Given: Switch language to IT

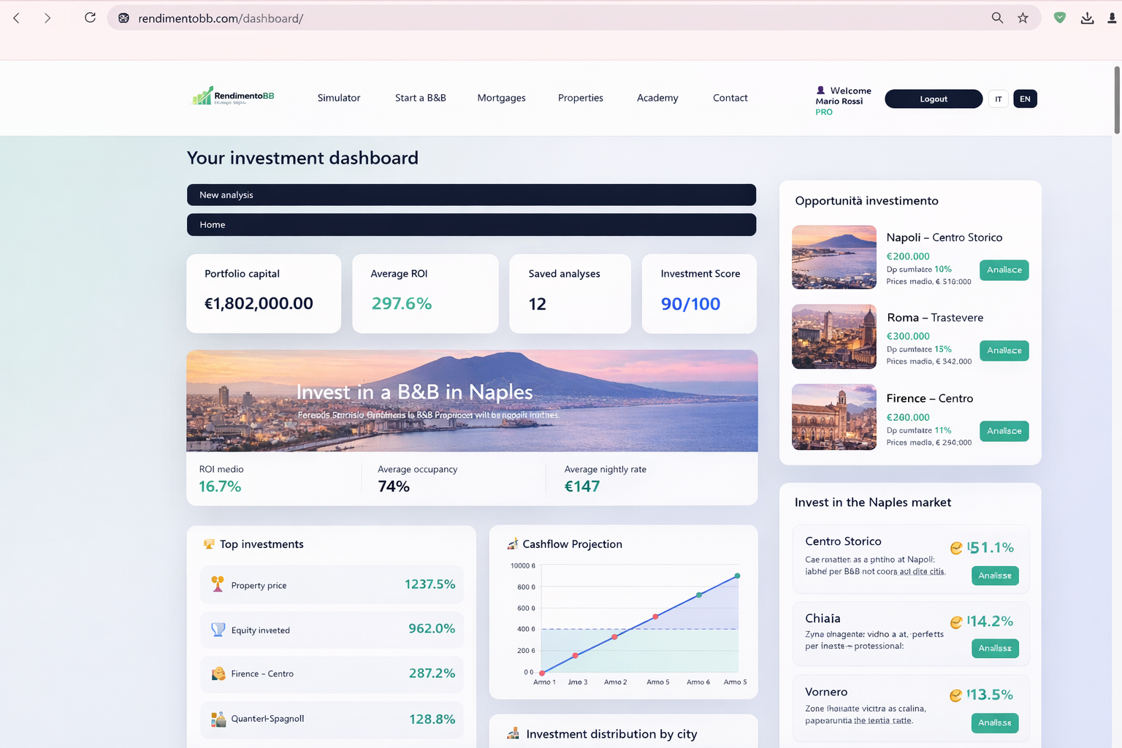Looking at the screenshot, I should (998, 99).
